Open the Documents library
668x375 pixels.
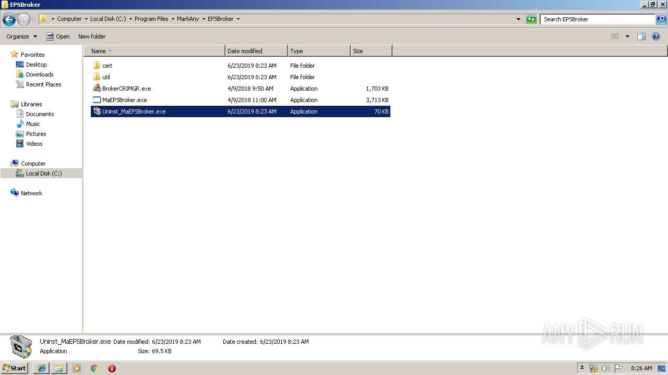[x=40, y=114]
